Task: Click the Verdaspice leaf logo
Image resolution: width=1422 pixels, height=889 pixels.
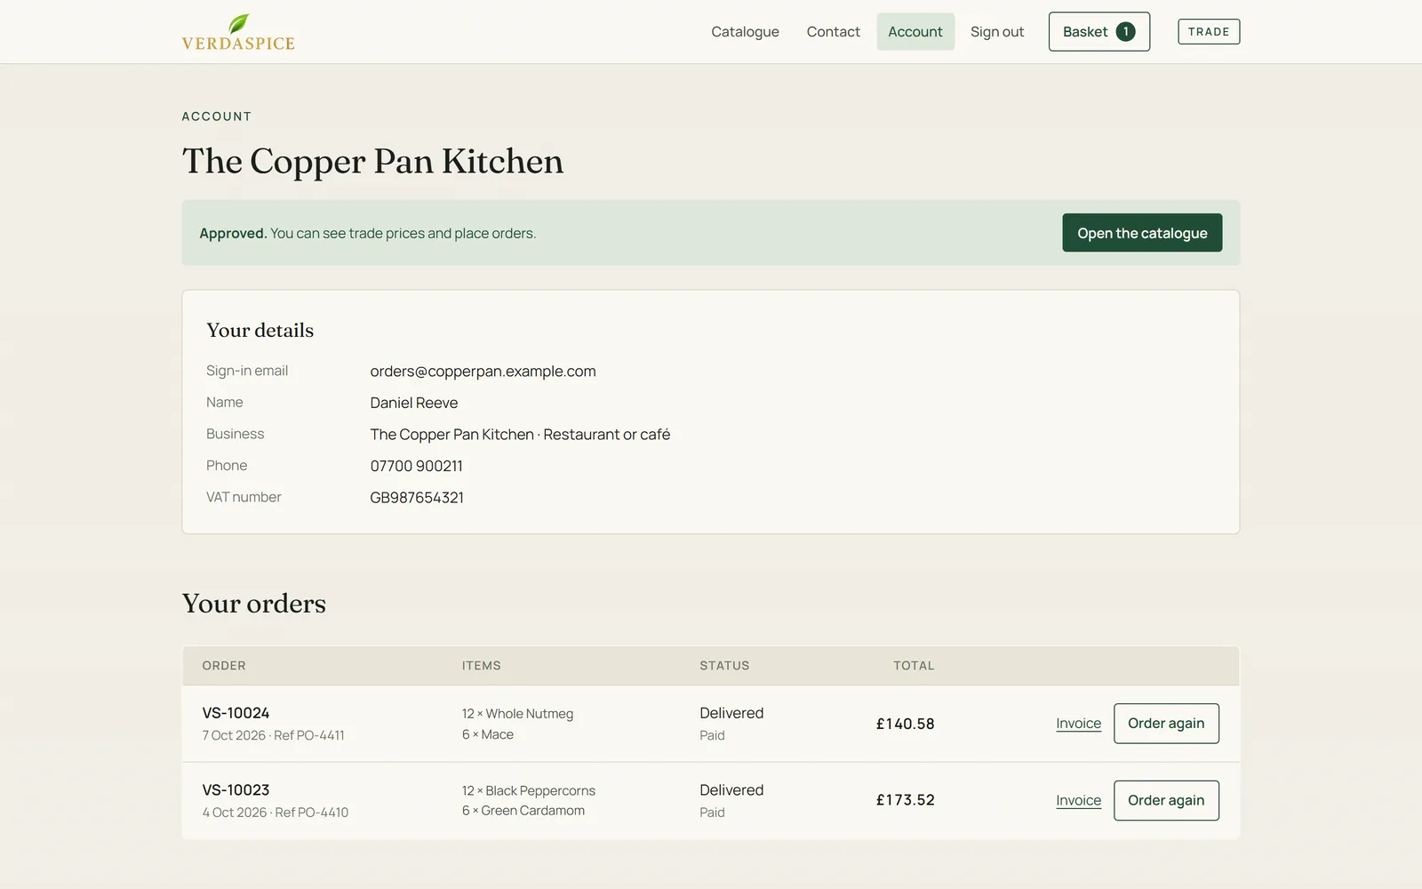Action: (x=238, y=32)
